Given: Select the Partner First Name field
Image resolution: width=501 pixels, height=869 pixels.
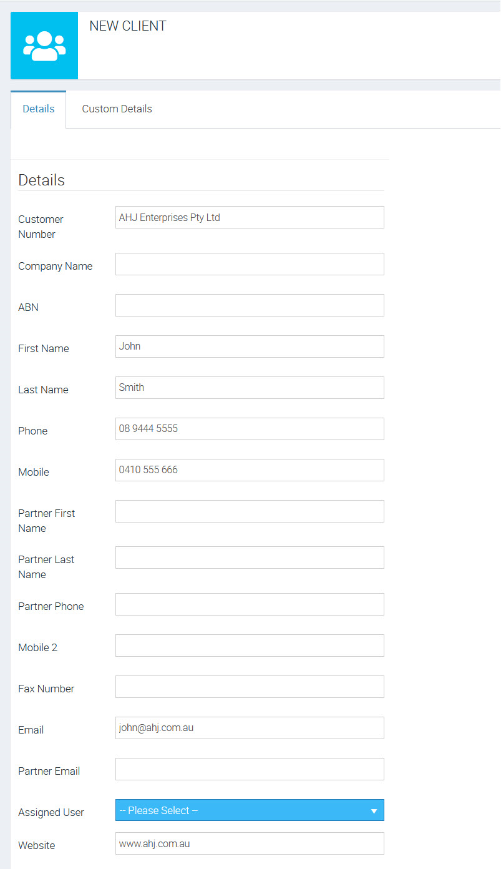Looking at the screenshot, I should click(x=250, y=511).
